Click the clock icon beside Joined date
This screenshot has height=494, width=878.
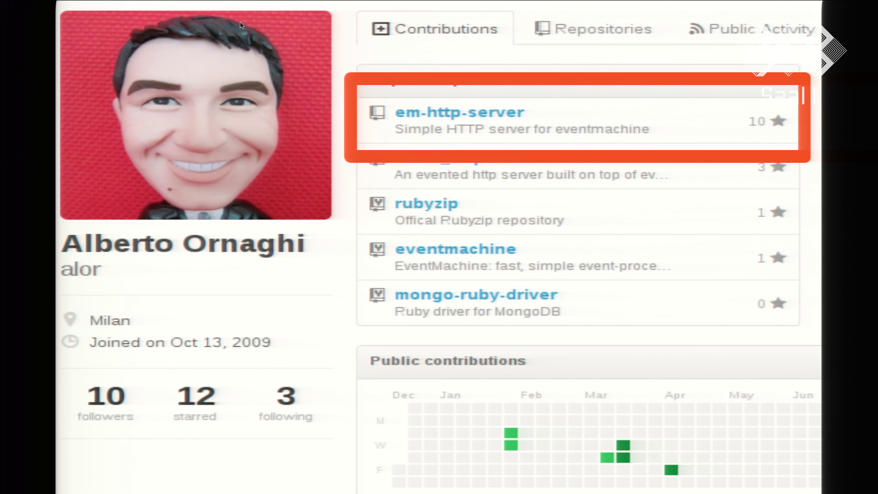tap(70, 342)
